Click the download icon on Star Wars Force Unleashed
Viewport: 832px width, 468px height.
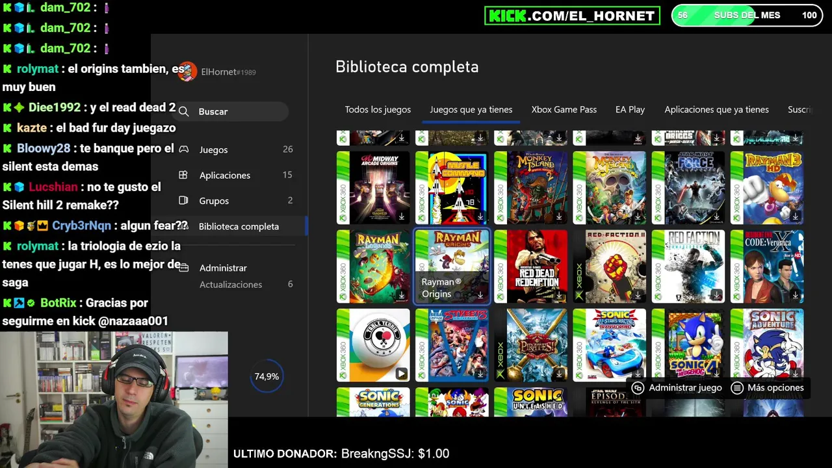click(x=716, y=216)
